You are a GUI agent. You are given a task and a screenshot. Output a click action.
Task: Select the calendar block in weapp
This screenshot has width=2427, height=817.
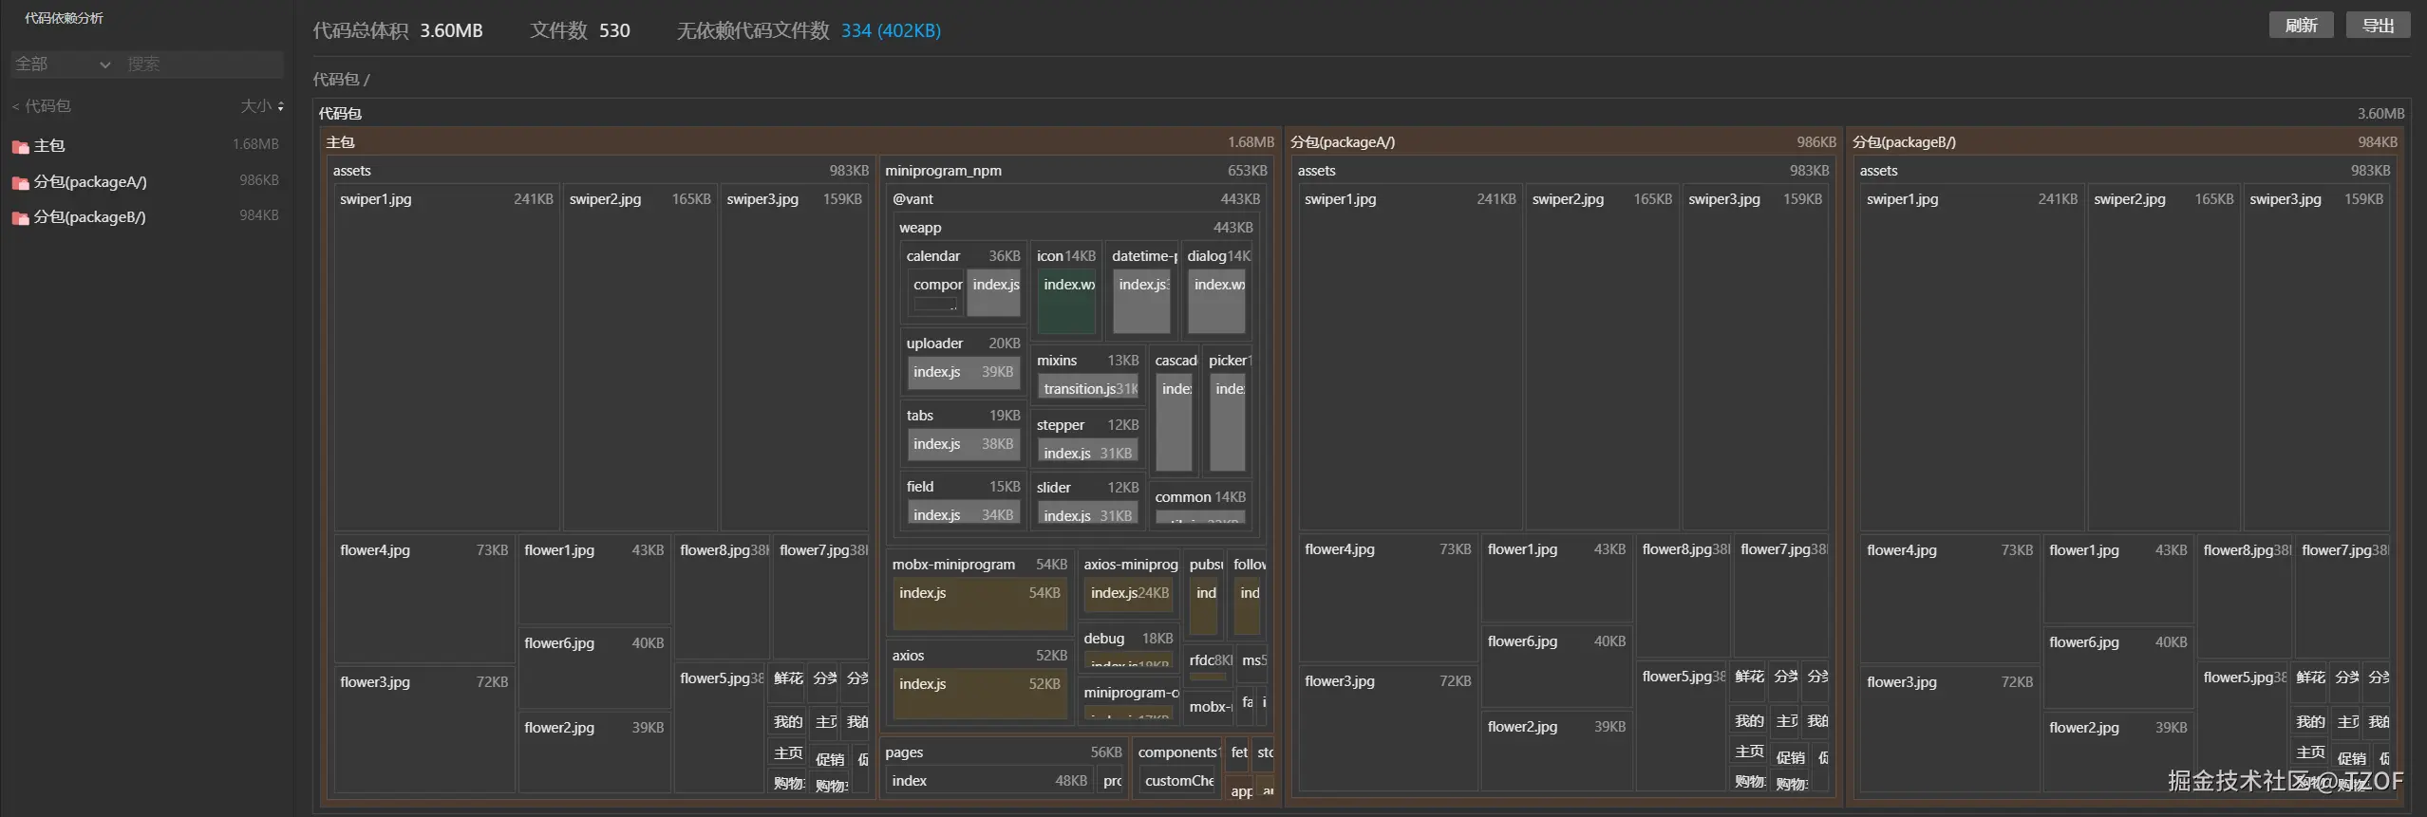[x=933, y=256]
